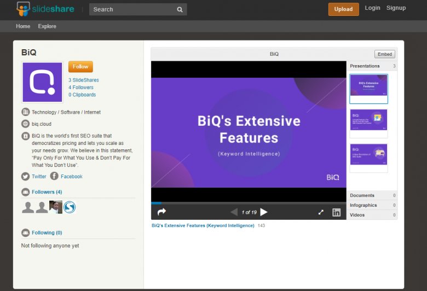Select the Documents tab
This screenshot has width=427, height=291.
[x=372, y=195]
